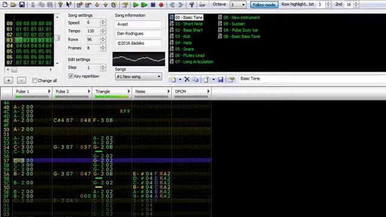The image size is (386, 217).
Task: Toggle edit mode with the red record button
Action: tap(161, 4)
